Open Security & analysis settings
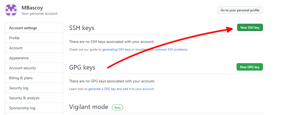Viewport: 289px width, 115px height. pyautogui.click(x=24, y=98)
